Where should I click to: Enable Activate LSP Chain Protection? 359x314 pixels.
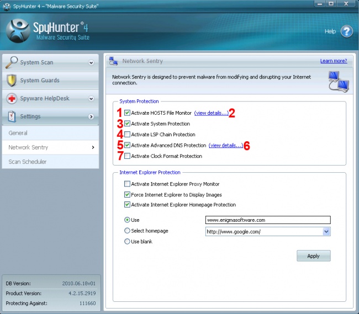coord(128,135)
